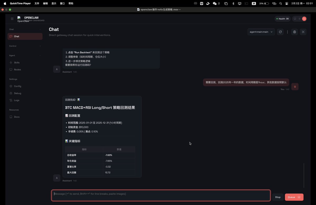316x205 pixels.
Task: Click the -0.32 value cell
Action: pos(119,167)
